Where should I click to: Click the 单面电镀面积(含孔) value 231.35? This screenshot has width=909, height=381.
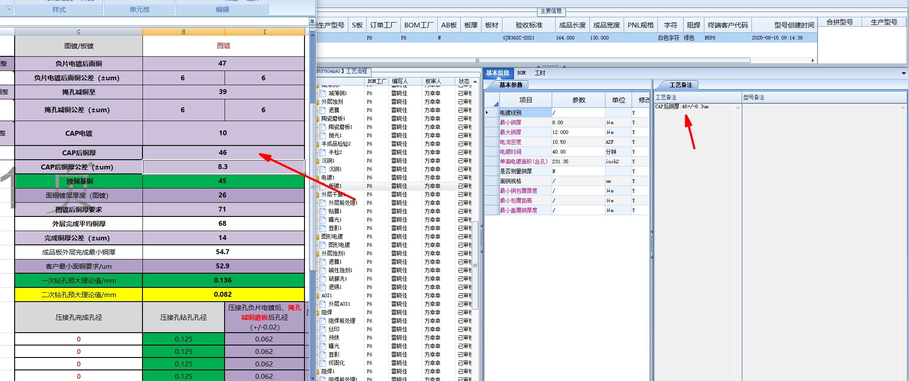tap(578, 161)
